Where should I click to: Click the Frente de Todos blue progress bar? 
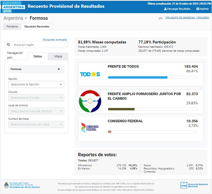[x=153, y=77]
